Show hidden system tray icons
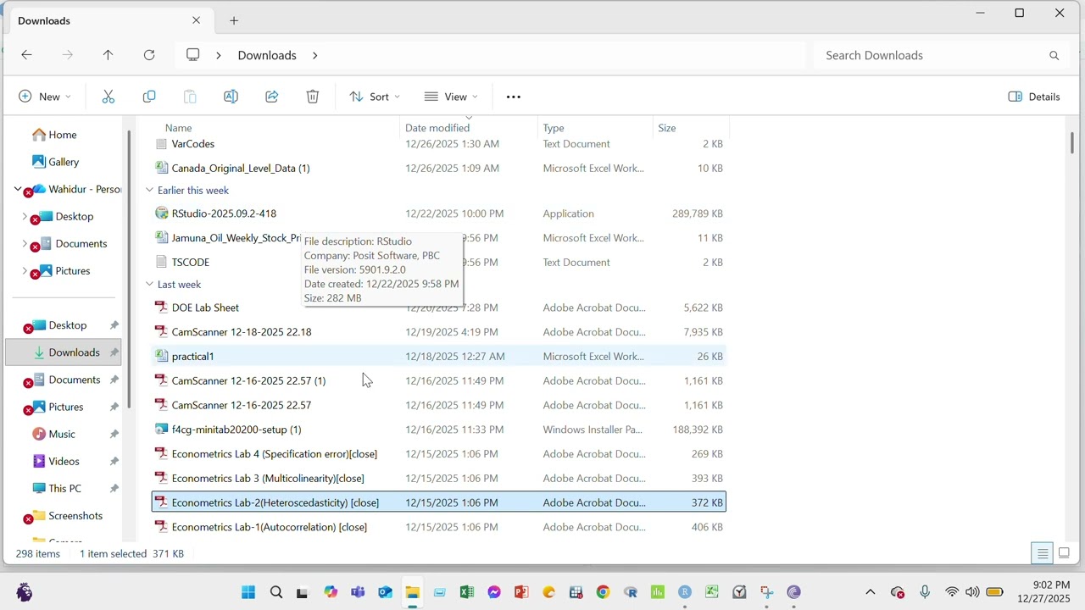The image size is (1085, 610). pyautogui.click(x=870, y=592)
